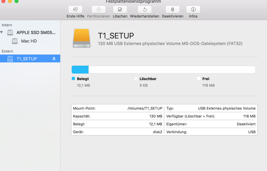Screen dimensions: 267x171
Task: Collapse APPLE SSD disclosure triangle
Action: pos(2,32)
